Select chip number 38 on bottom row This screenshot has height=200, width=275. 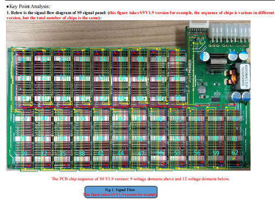click(82, 153)
